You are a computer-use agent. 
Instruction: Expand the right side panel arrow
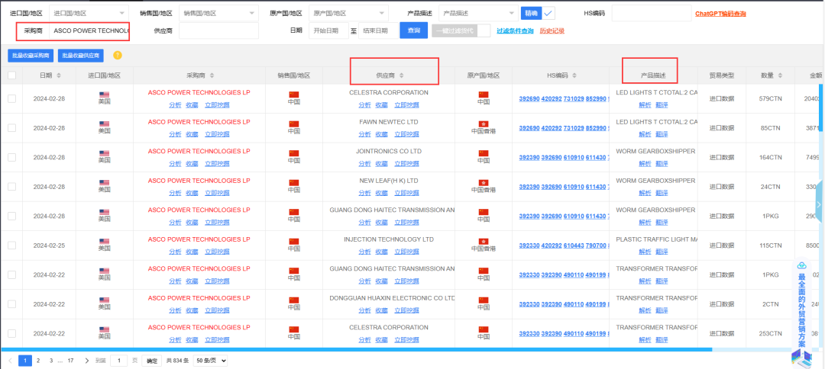(819, 204)
